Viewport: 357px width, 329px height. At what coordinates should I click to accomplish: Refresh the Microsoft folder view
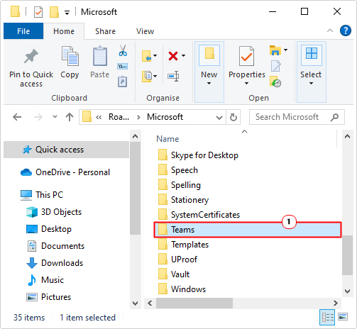pos(234,117)
